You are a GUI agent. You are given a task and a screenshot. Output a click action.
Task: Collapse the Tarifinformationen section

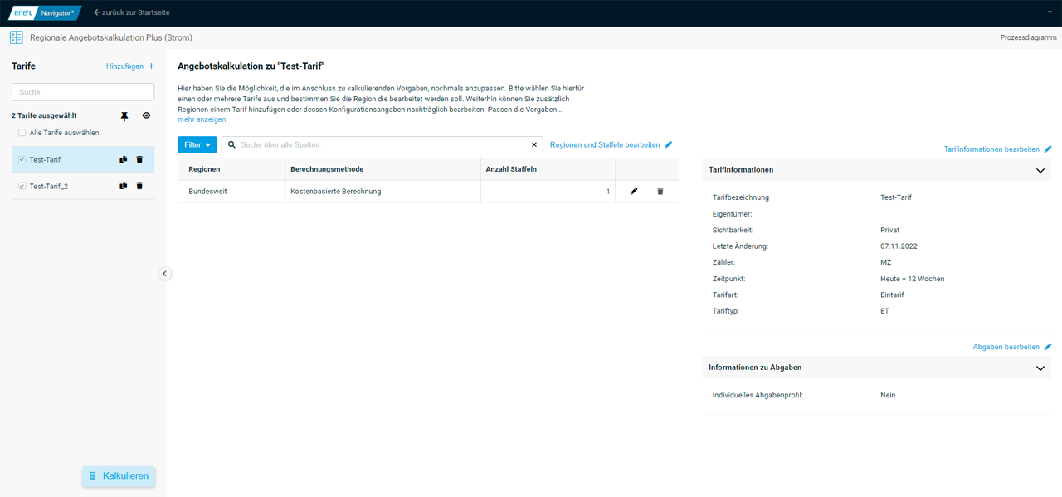coord(1040,170)
